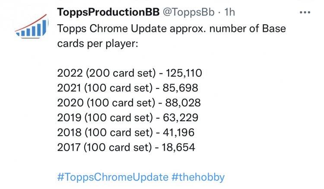Open the @ToppsBb handle link
Viewport: 324px width, 189px height.
click(x=189, y=12)
